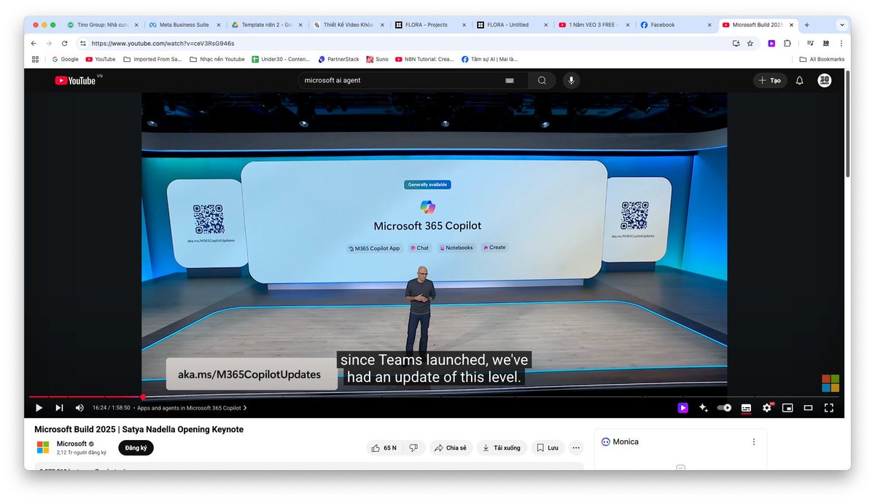875x502 pixels.
Task: Open the apps grid in bookmarks bar
Action: (x=35, y=59)
